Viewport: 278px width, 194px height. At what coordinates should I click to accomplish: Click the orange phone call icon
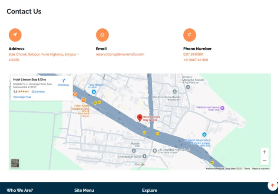[190, 35]
